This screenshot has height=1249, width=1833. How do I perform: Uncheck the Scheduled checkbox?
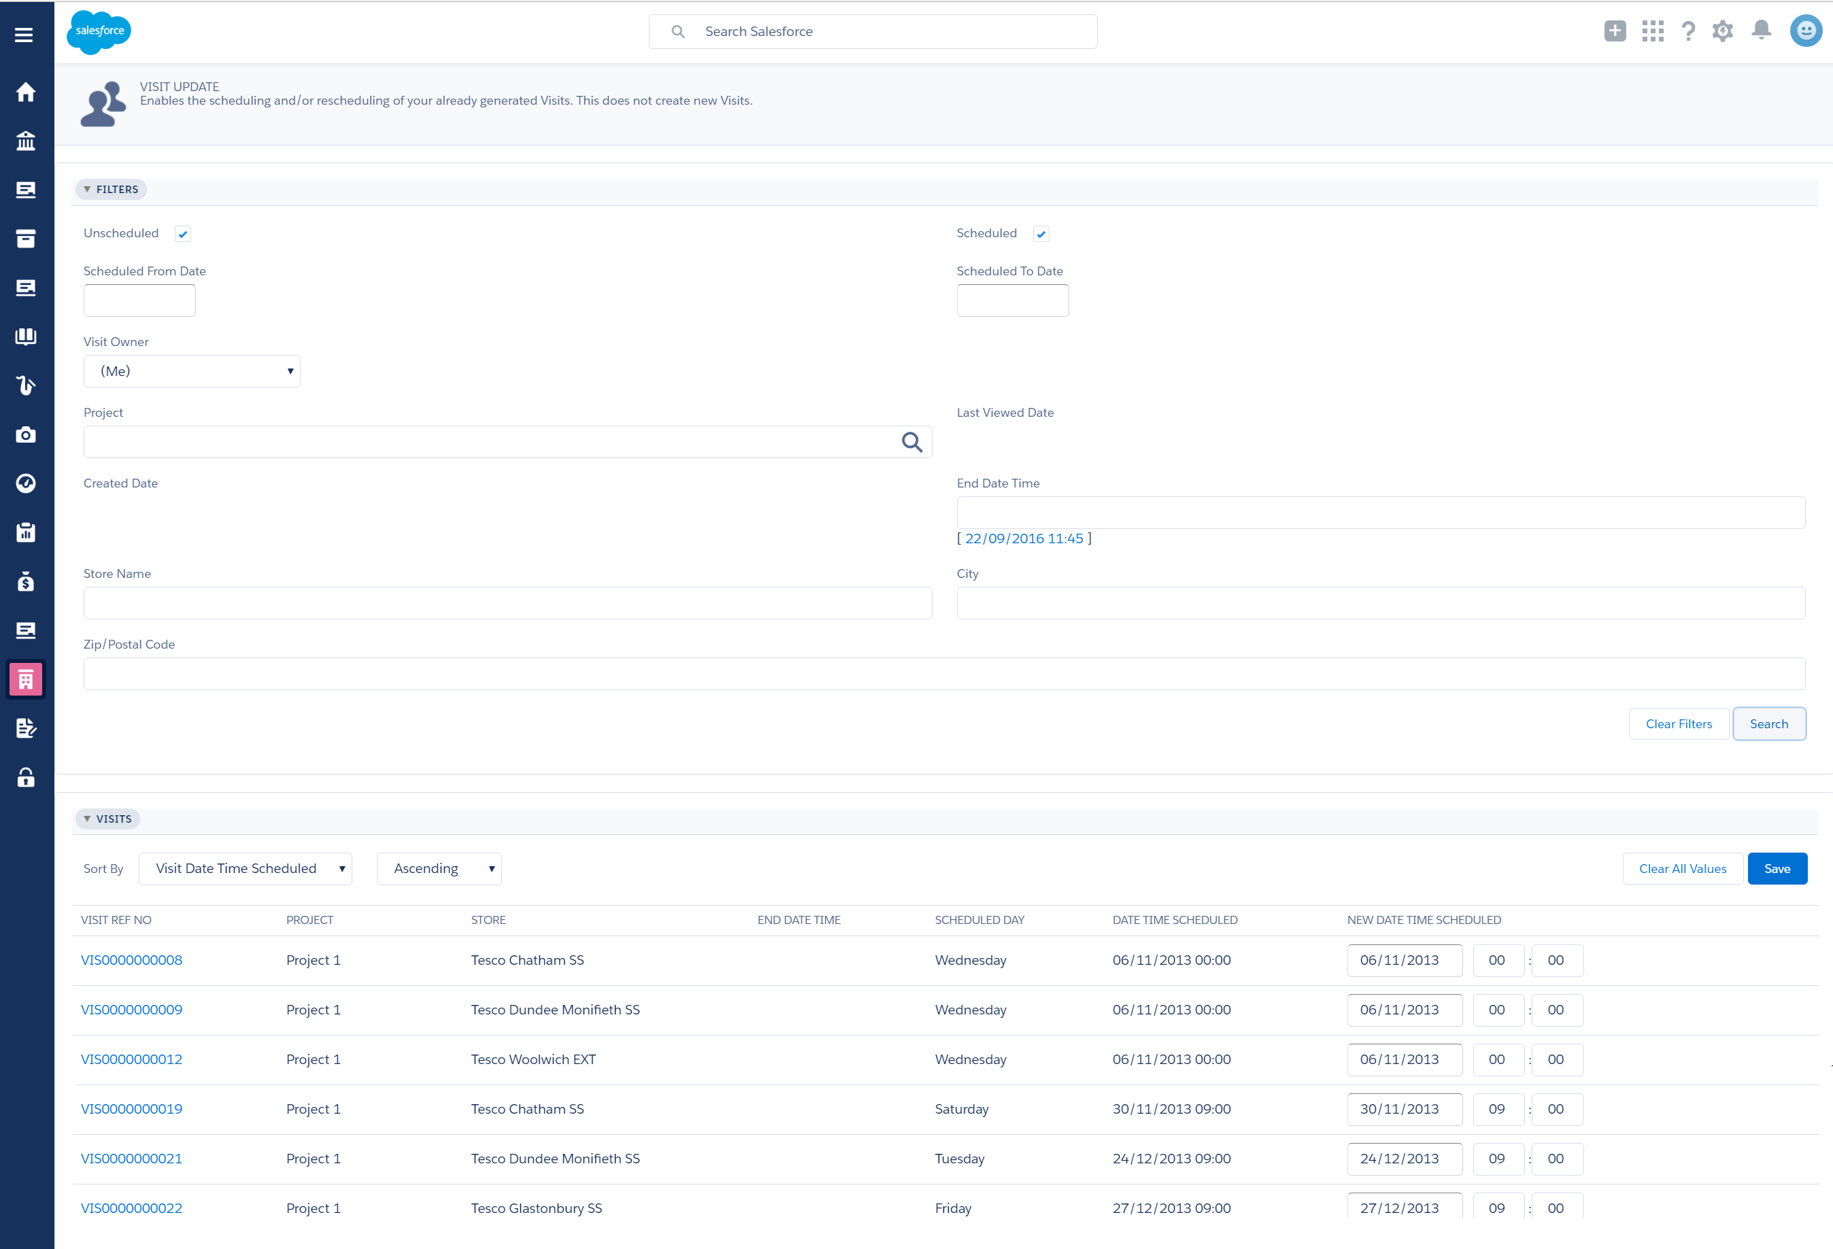1041,234
